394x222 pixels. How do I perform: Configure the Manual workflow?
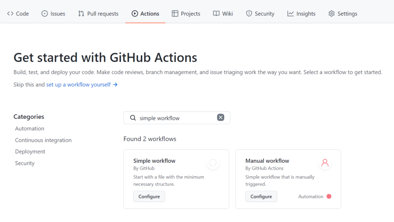pos(261,197)
